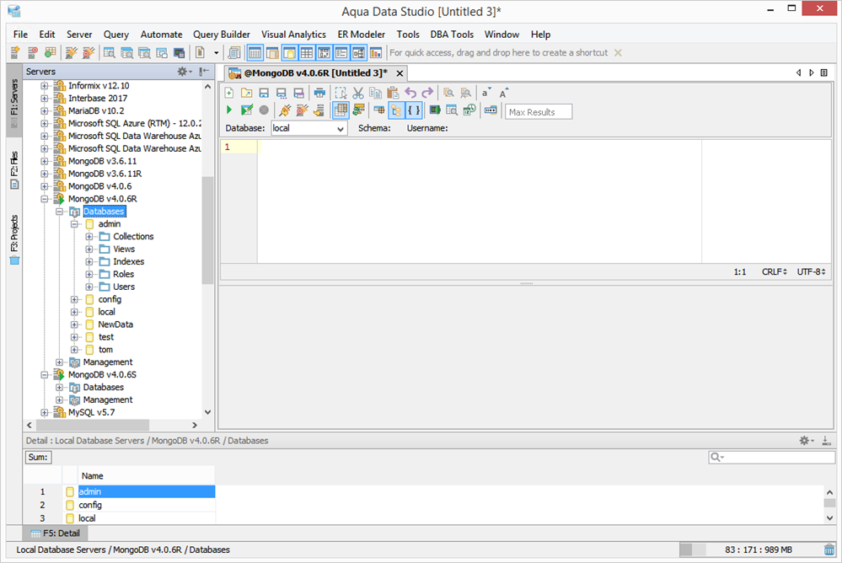Screen dimensions: 842x563
Task: Expand the NewData database node
Action: (x=74, y=324)
